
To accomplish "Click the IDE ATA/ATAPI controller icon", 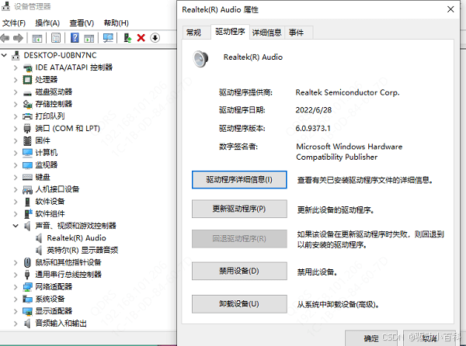I will click(27, 68).
